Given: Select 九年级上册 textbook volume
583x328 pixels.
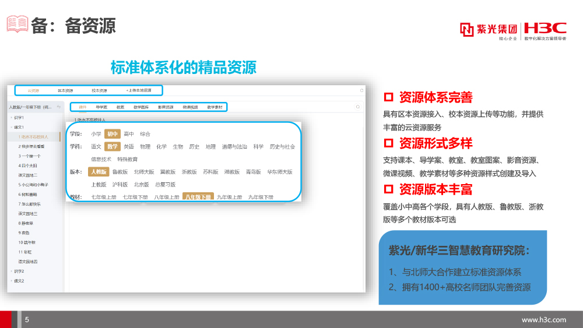Looking at the screenshot, I should pyautogui.click(x=229, y=197).
